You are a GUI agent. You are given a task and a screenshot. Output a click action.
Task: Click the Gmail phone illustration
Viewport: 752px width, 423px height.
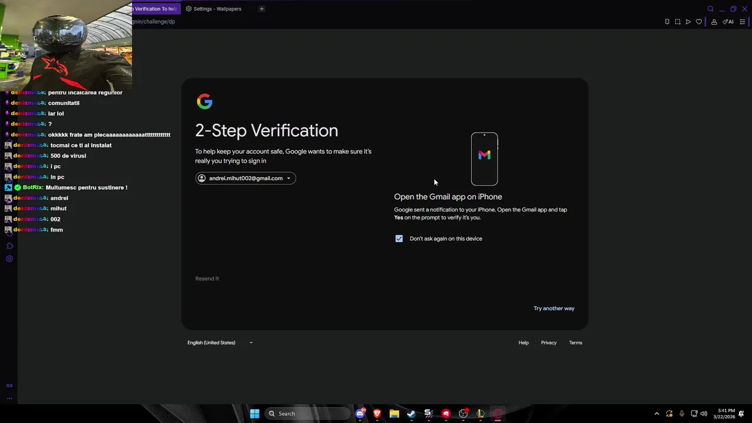484,159
